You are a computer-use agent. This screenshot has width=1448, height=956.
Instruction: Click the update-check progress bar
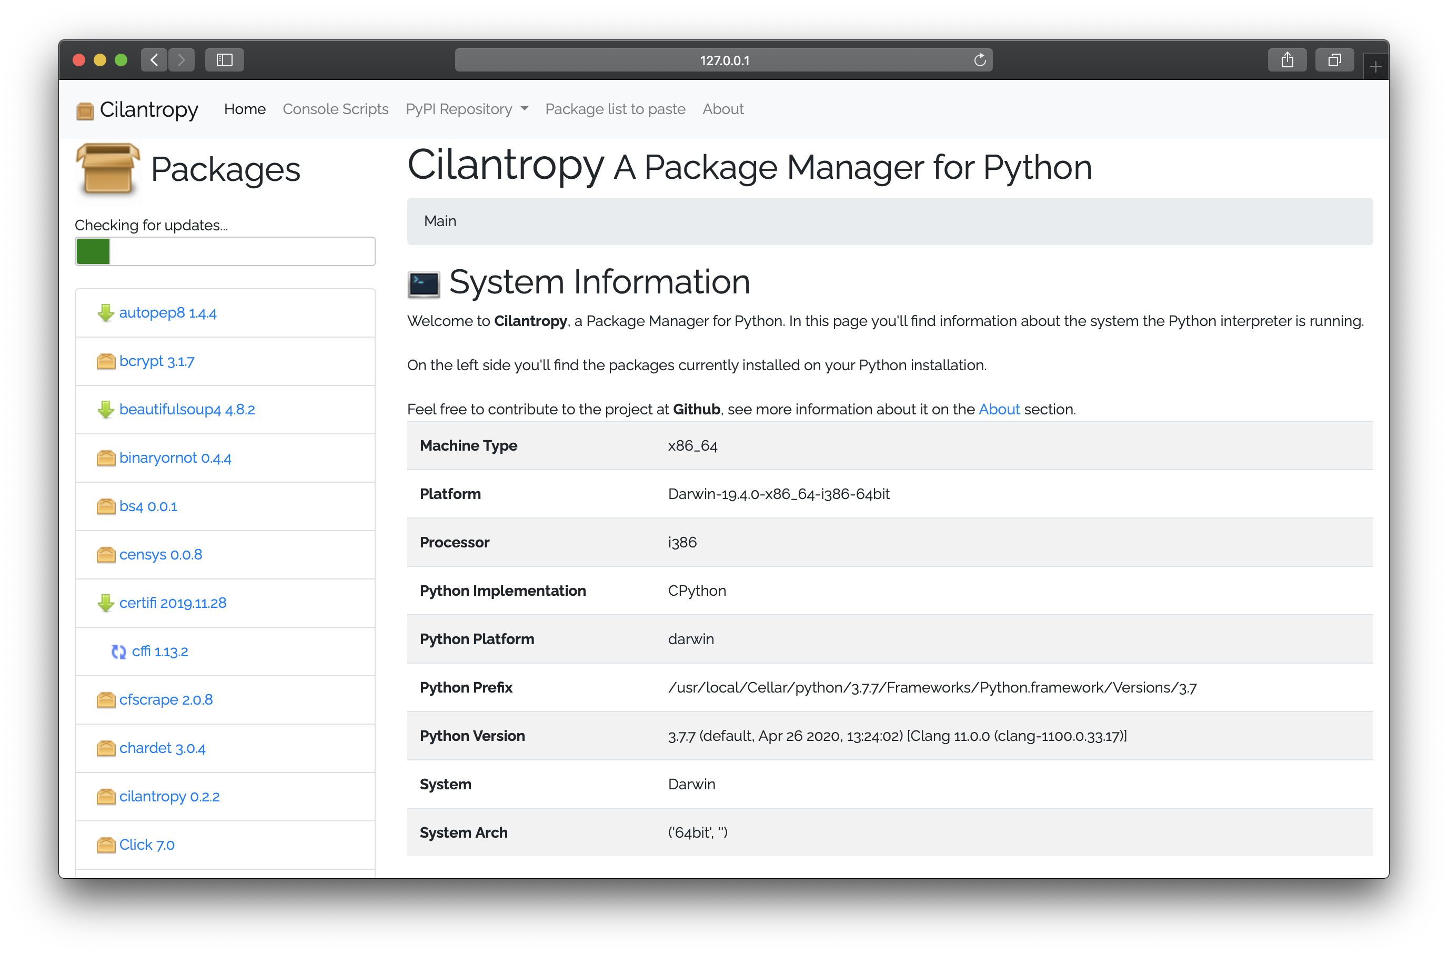coord(225,251)
